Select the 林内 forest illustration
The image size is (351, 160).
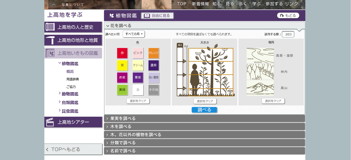[260, 72]
